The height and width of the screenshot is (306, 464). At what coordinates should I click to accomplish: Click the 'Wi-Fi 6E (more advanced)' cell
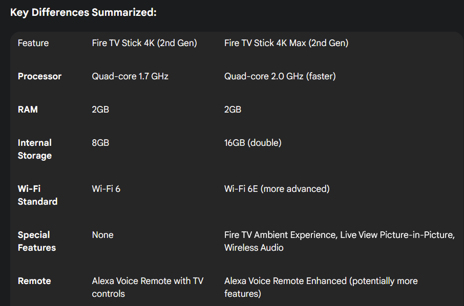(277, 189)
